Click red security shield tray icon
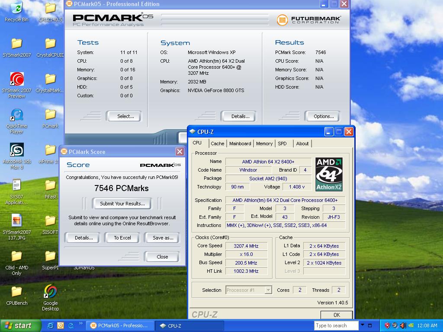 click(x=387, y=326)
